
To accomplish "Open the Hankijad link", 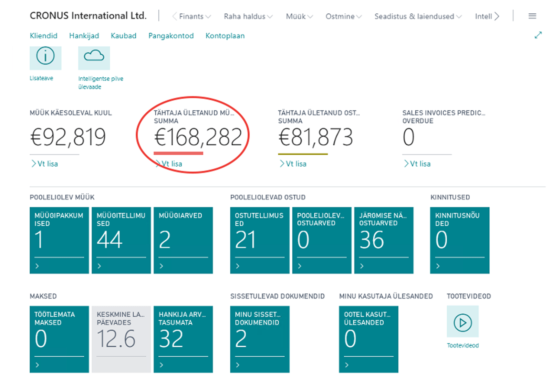I will pos(84,36).
